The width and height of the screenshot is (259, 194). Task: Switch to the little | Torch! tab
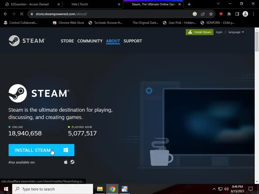click(80, 4)
